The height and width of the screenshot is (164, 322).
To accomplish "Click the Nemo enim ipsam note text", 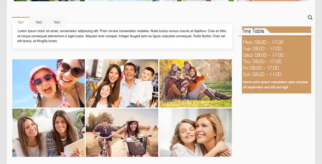I will click(x=275, y=85).
